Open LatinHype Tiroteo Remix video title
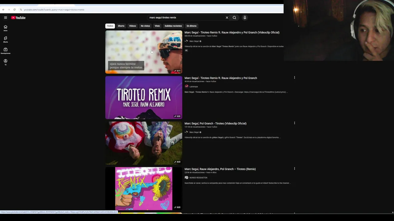The image size is (394, 221). coord(221,78)
